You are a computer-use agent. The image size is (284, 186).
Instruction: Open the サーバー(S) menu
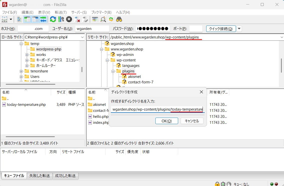(x=79, y=12)
